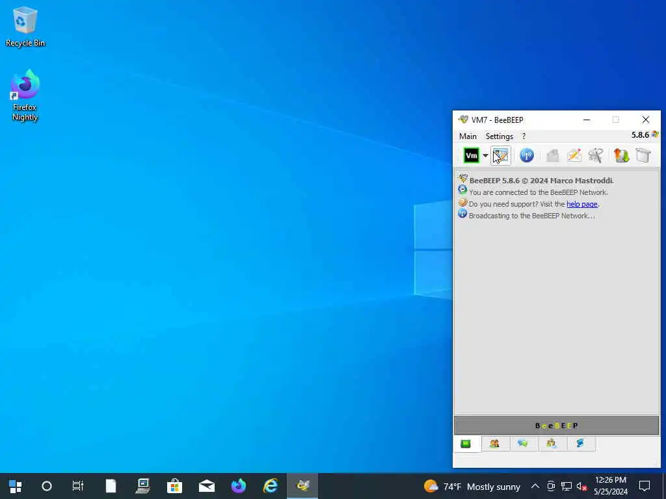Open the notification action center

pos(645,486)
